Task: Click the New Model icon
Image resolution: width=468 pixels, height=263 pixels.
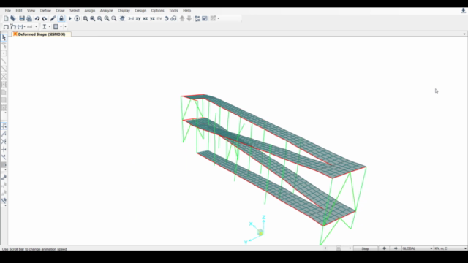Action: (6, 18)
